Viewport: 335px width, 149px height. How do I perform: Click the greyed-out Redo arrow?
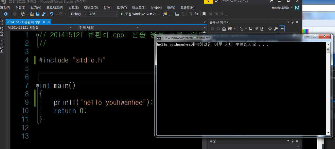(x=61, y=14)
